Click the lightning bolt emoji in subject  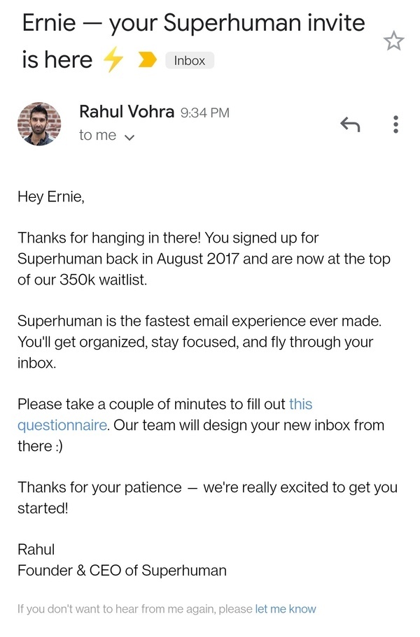click(x=113, y=61)
